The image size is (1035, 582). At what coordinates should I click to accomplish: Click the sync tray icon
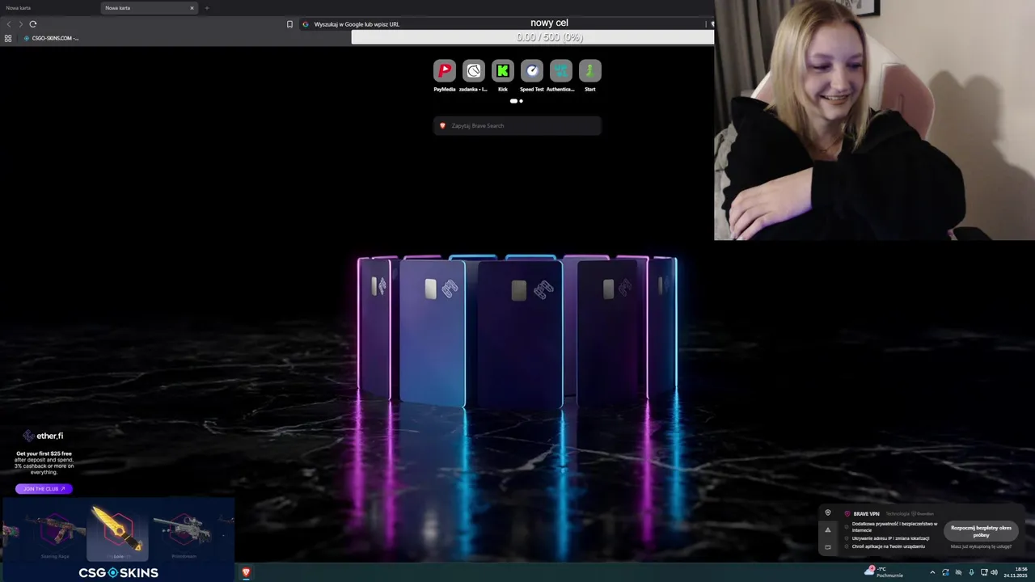pos(945,572)
